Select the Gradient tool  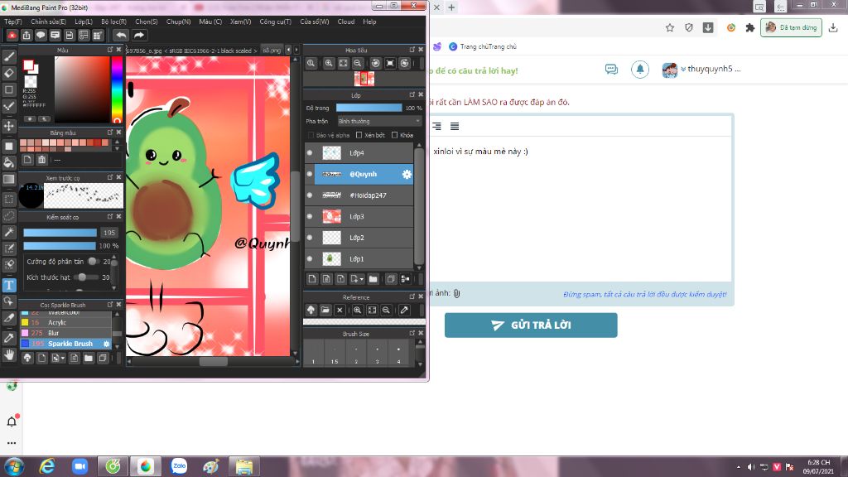[9, 179]
